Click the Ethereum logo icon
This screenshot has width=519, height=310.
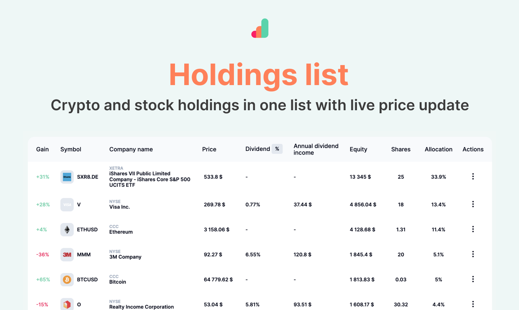coord(67,230)
